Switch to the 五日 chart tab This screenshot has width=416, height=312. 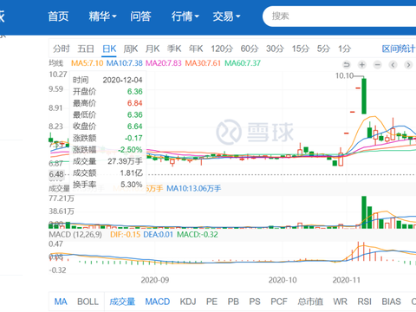click(x=86, y=49)
